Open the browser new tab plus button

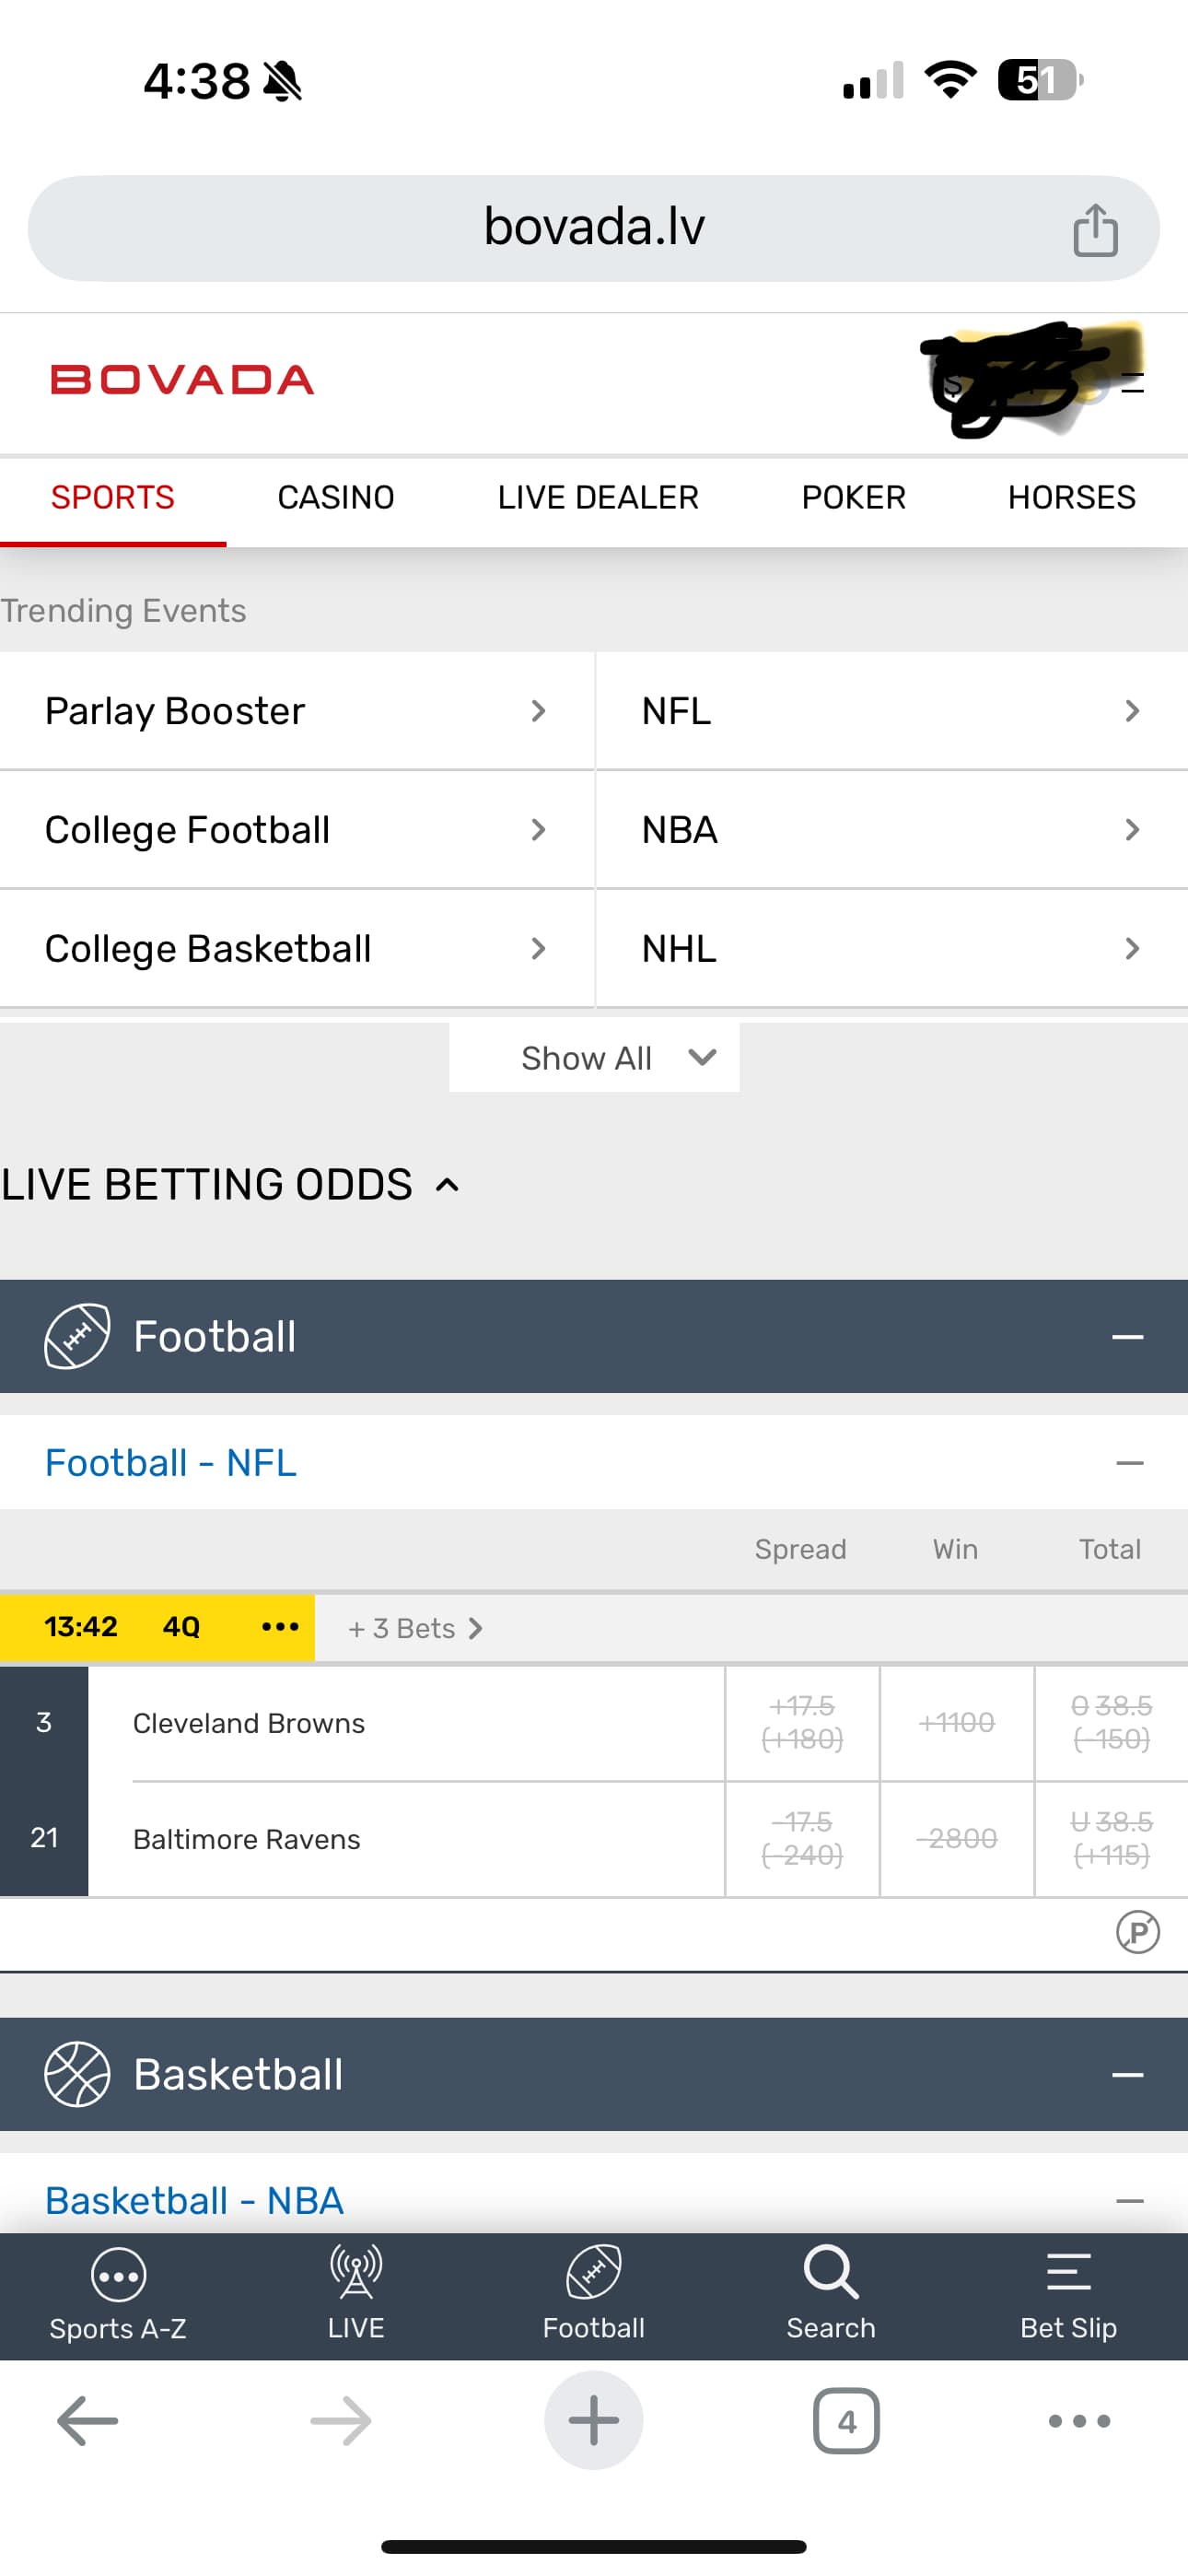click(593, 2421)
